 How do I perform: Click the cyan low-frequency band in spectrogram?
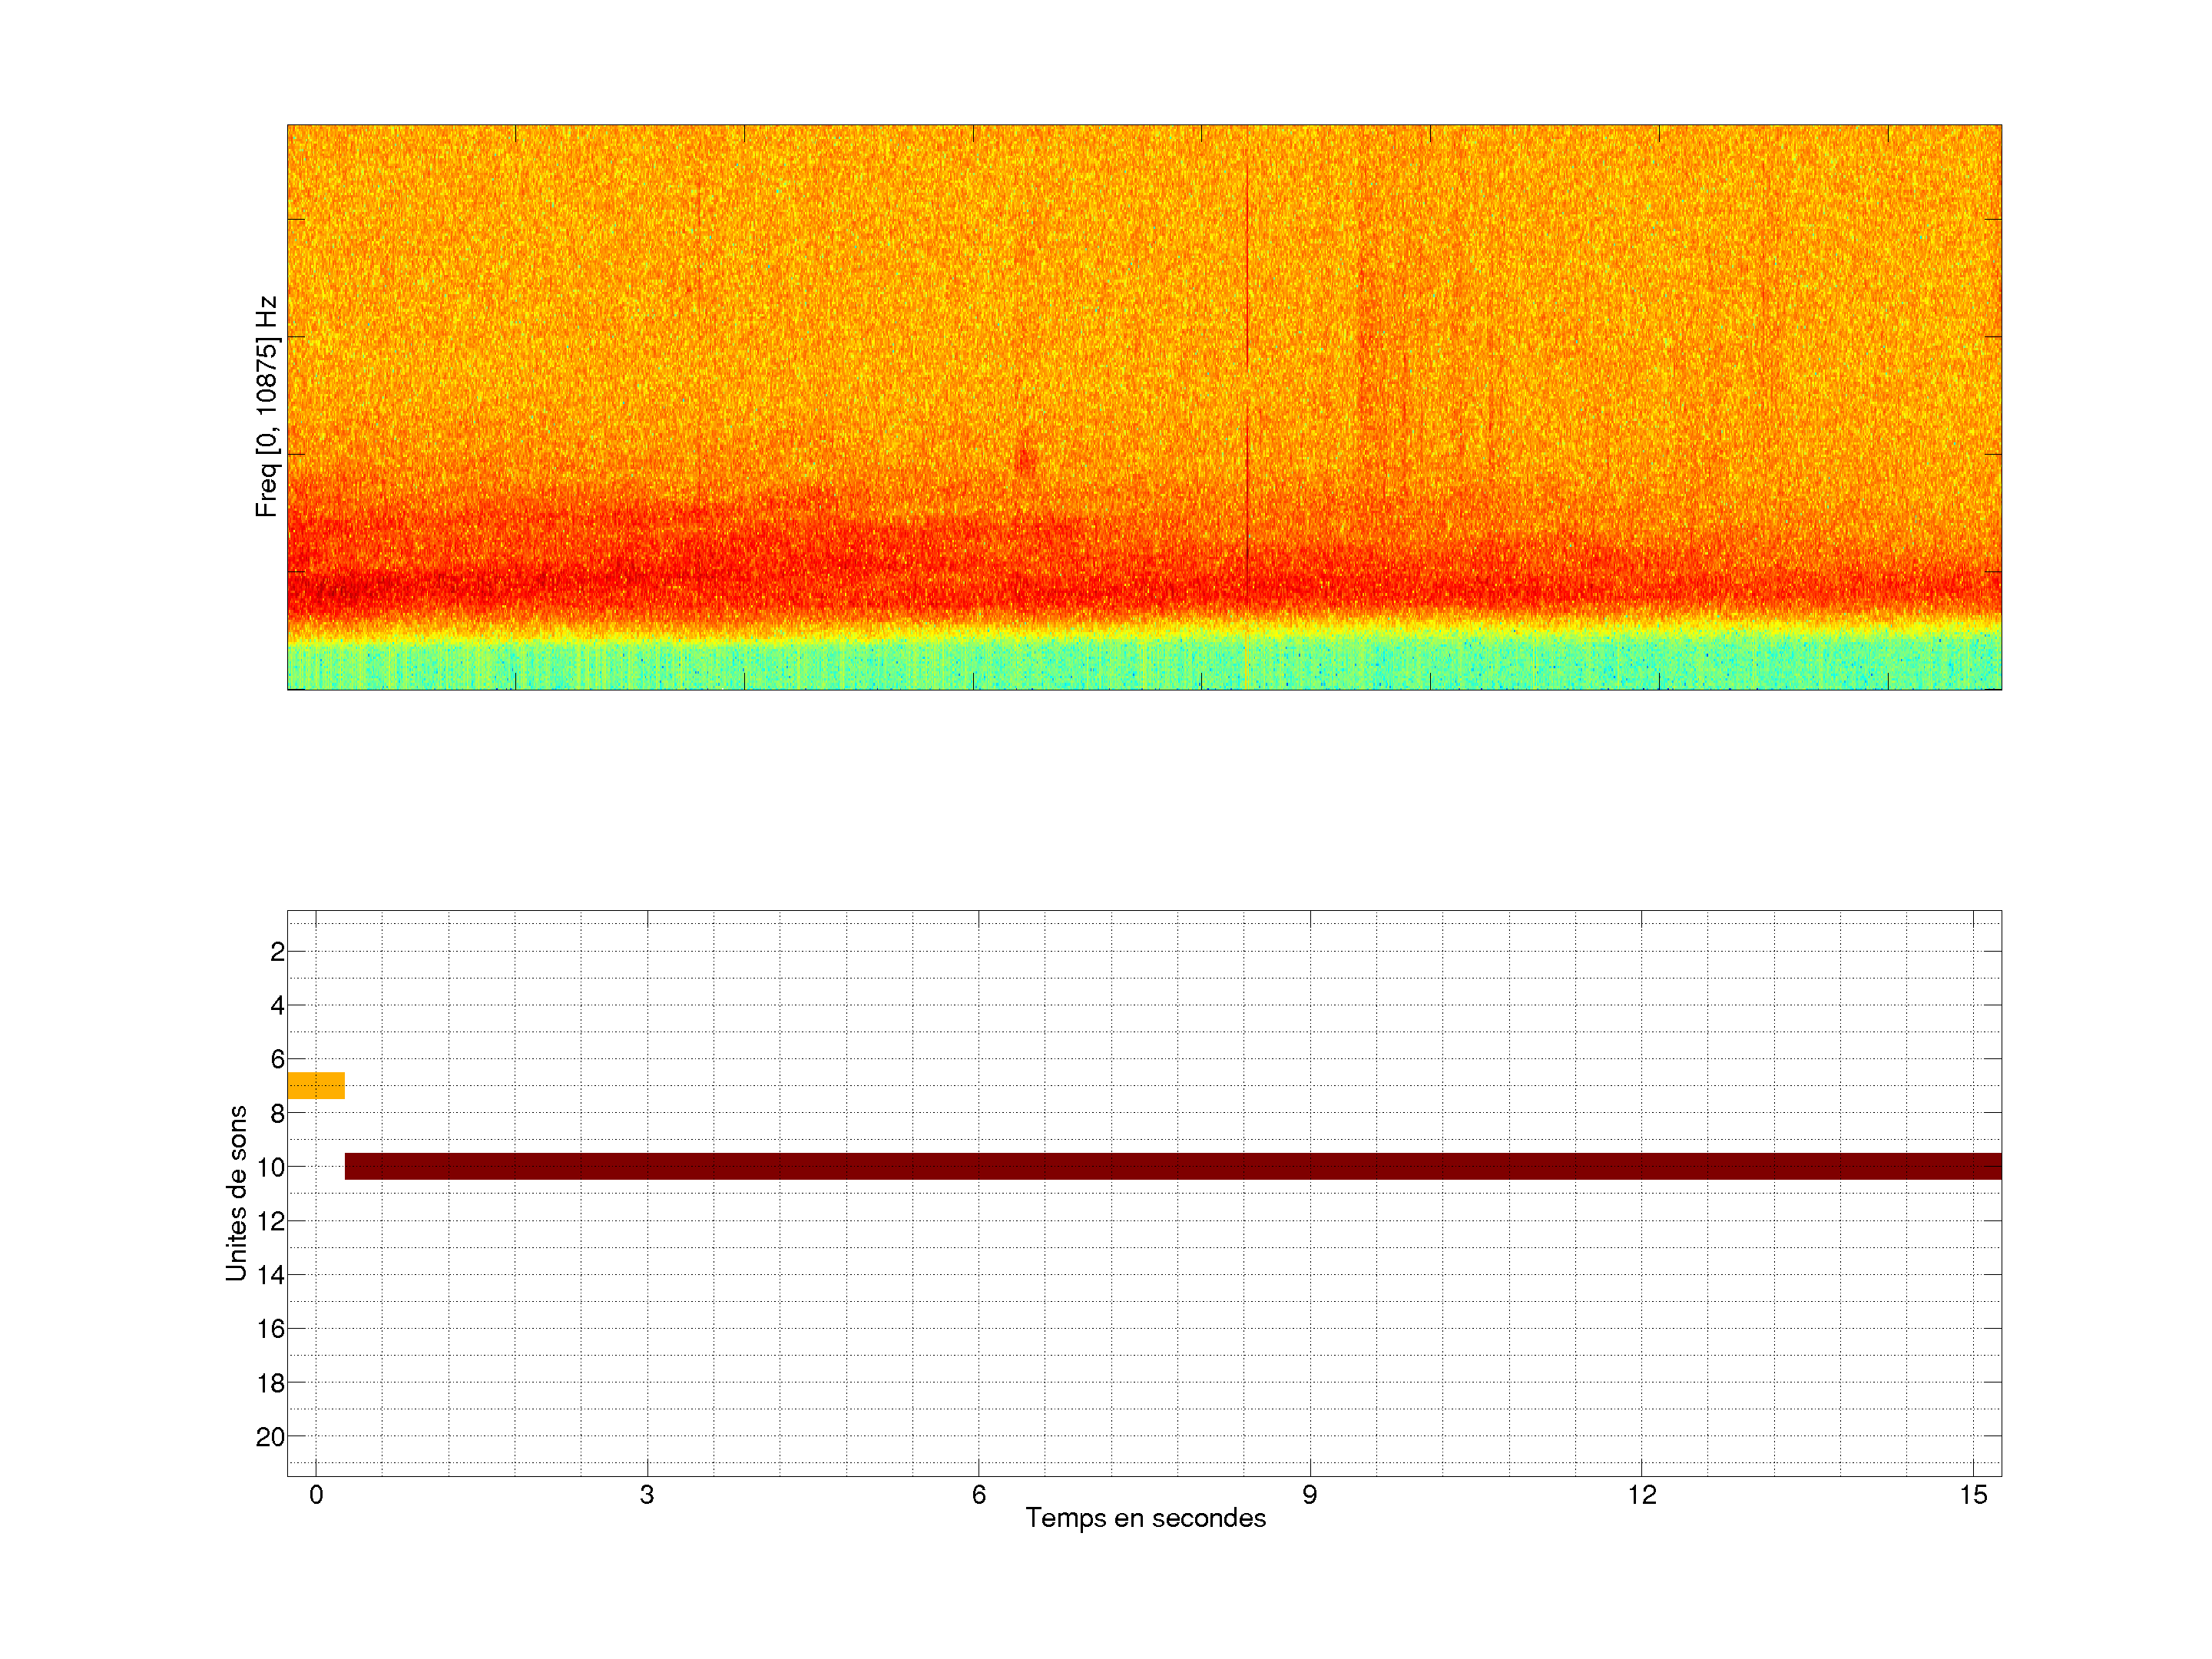pyautogui.click(x=1144, y=665)
